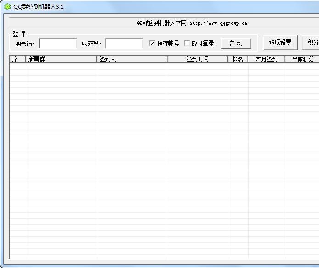This screenshot has width=319, height=268.
Task: Sort by the 签到时间 column header
Action: (x=197, y=59)
